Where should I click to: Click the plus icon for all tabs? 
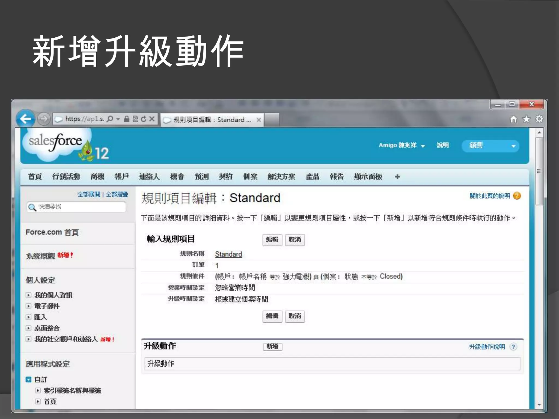coord(397,177)
